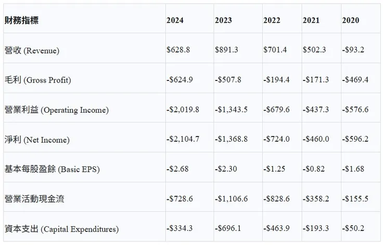The width and height of the screenshot is (385, 245).
Task: Select the 淨利 (Net Income) row label
Action: [37, 140]
